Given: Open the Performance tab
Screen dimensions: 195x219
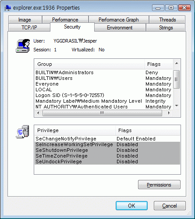Looking at the screenshot, I should coord(65,20).
